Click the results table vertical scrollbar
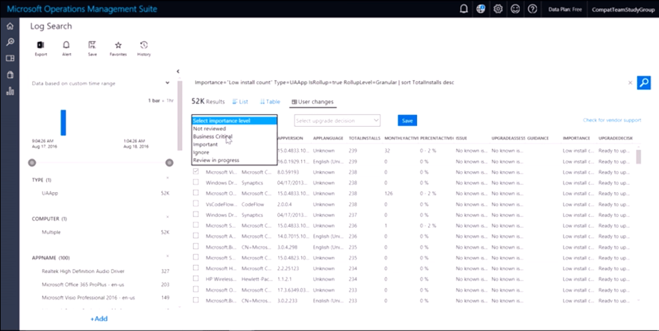The image size is (659, 331). 639,157
